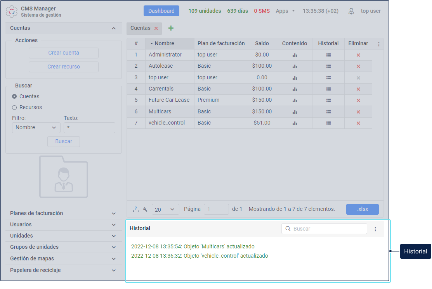This screenshot has width=432, height=289.
Task: Click the column auto-width arrows icon
Action: click(x=135, y=209)
